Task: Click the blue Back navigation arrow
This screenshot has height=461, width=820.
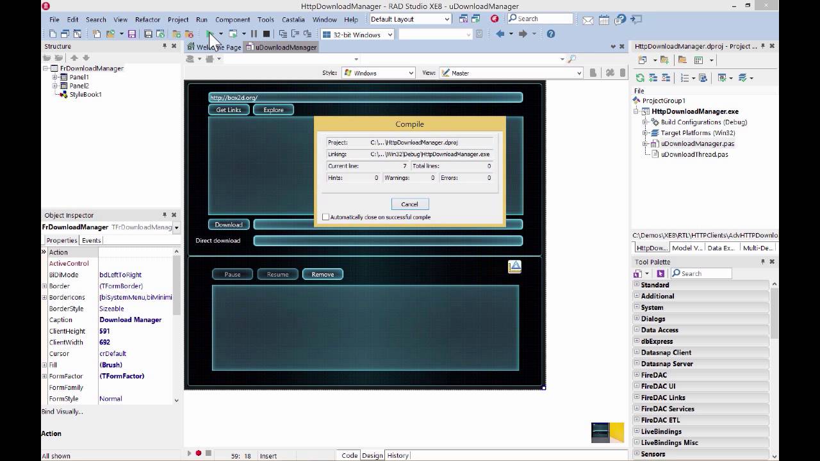Action: click(500, 34)
